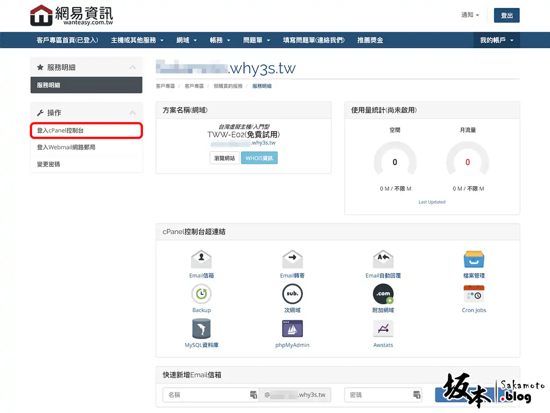Collapse the 服務明細 sidebar panel chevron
The image size is (550, 413).
(x=132, y=67)
